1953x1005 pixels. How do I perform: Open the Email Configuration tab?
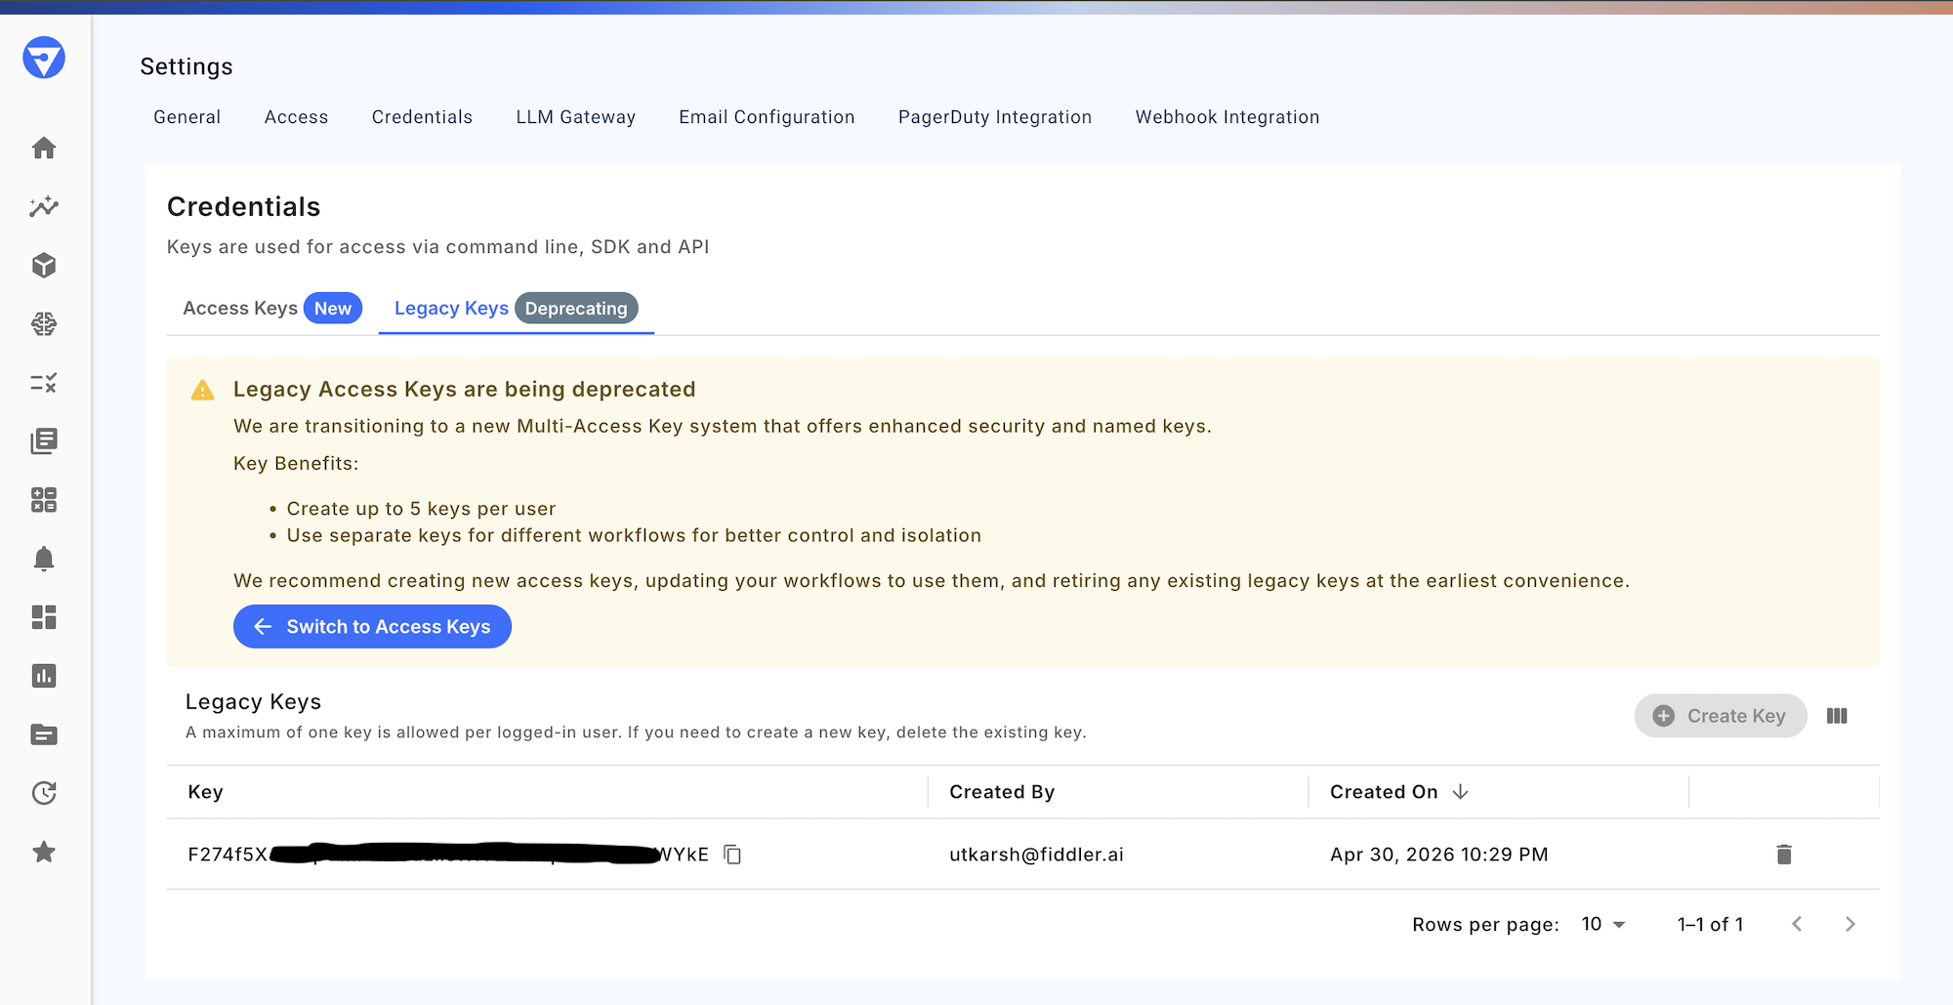pos(767,117)
